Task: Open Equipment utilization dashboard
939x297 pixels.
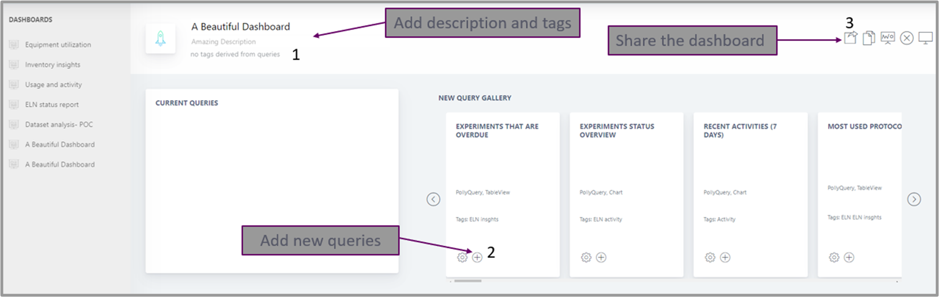Action: pos(58,45)
